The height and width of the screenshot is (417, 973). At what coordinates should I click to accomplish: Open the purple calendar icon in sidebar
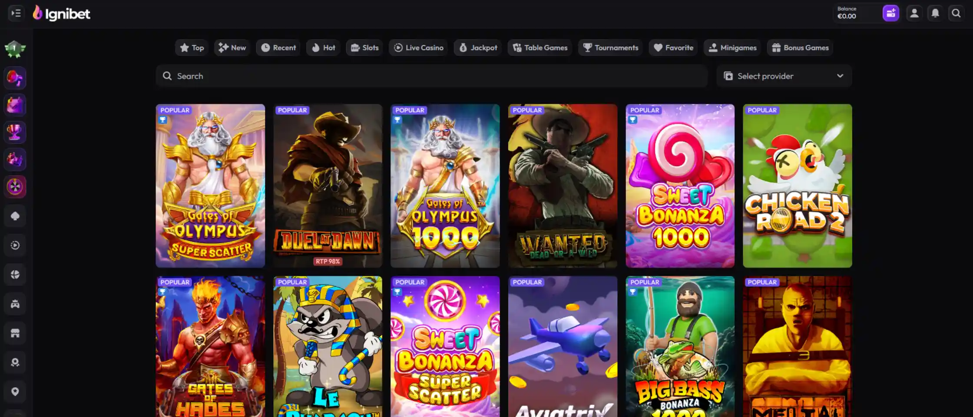pyautogui.click(x=15, y=105)
